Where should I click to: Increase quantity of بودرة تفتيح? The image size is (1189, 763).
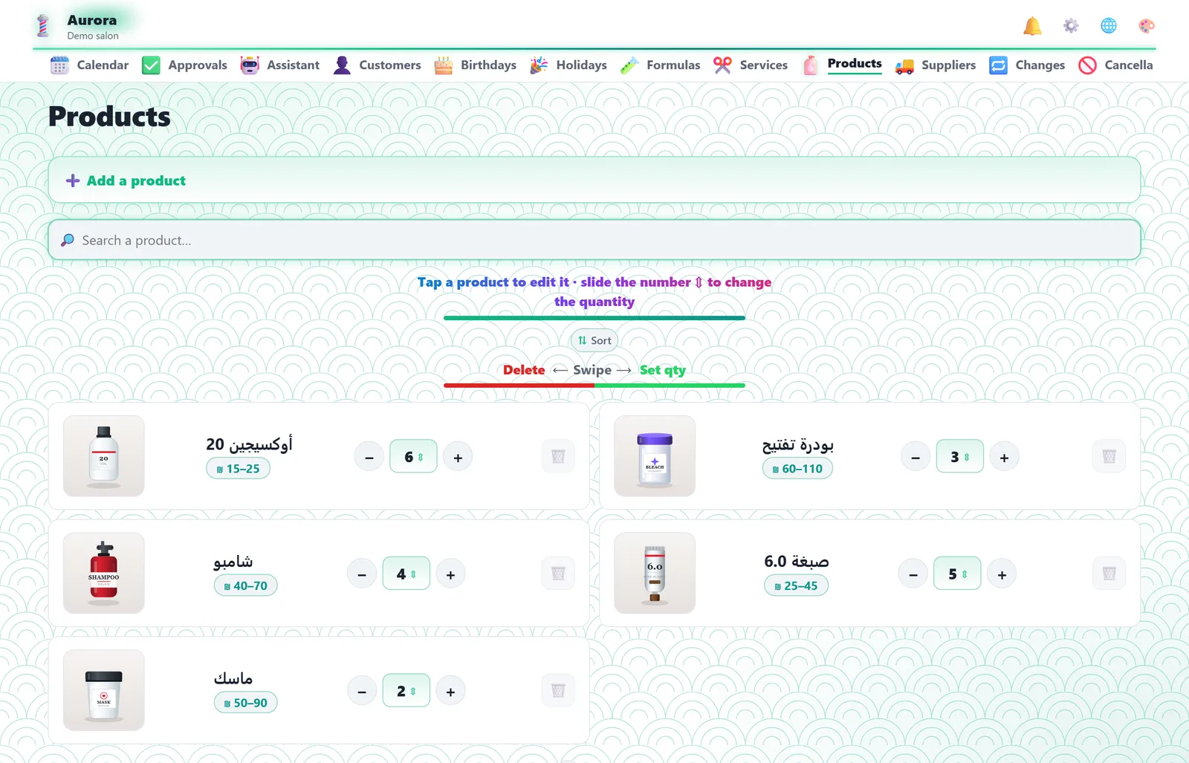click(x=1004, y=457)
